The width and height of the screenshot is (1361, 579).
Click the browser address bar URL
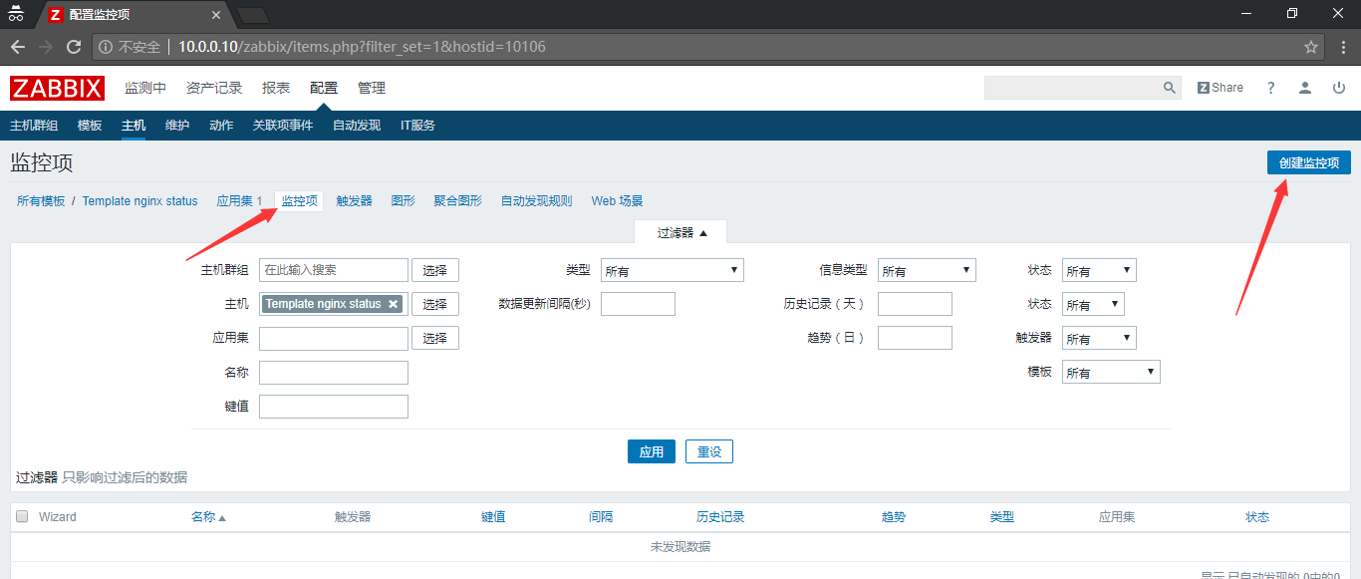tap(362, 47)
